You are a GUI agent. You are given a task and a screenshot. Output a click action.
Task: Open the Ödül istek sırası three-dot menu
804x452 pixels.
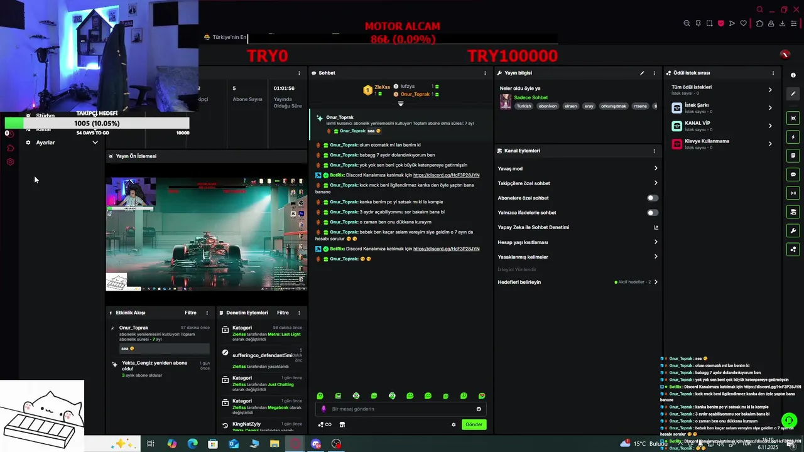(773, 73)
